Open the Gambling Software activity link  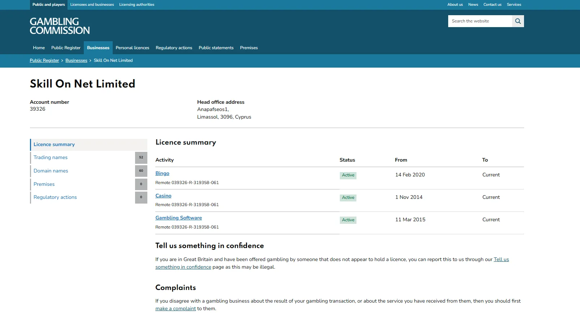pyautogui.click(x=178, y=218)
